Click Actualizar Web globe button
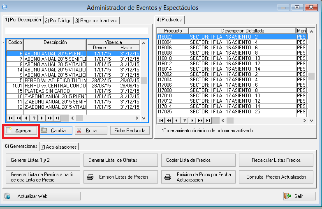The width and height of the screenshot is (322, 209). click(42, 196)
